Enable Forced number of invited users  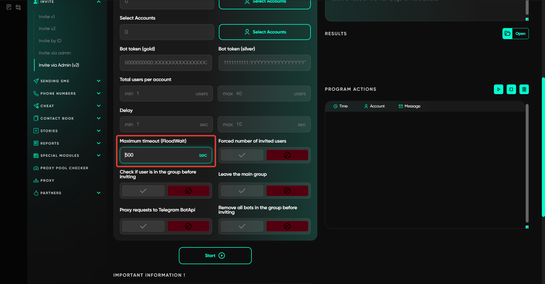pyautogui.click(x=242, y=155)
